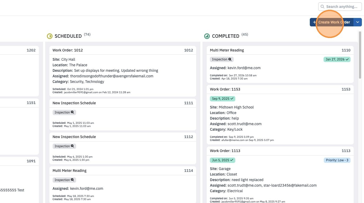Click the number 1012 at the card's right
364x203 pixels.
[189, 50]
